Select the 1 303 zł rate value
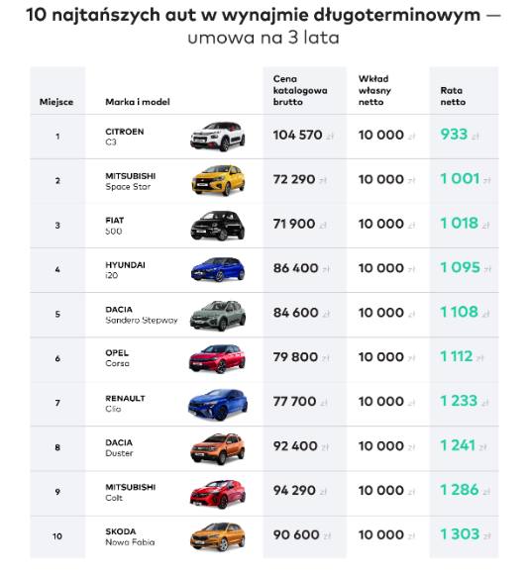Image resolution: width=529 pixels, height=572 pixels. (x=466, y=534)
